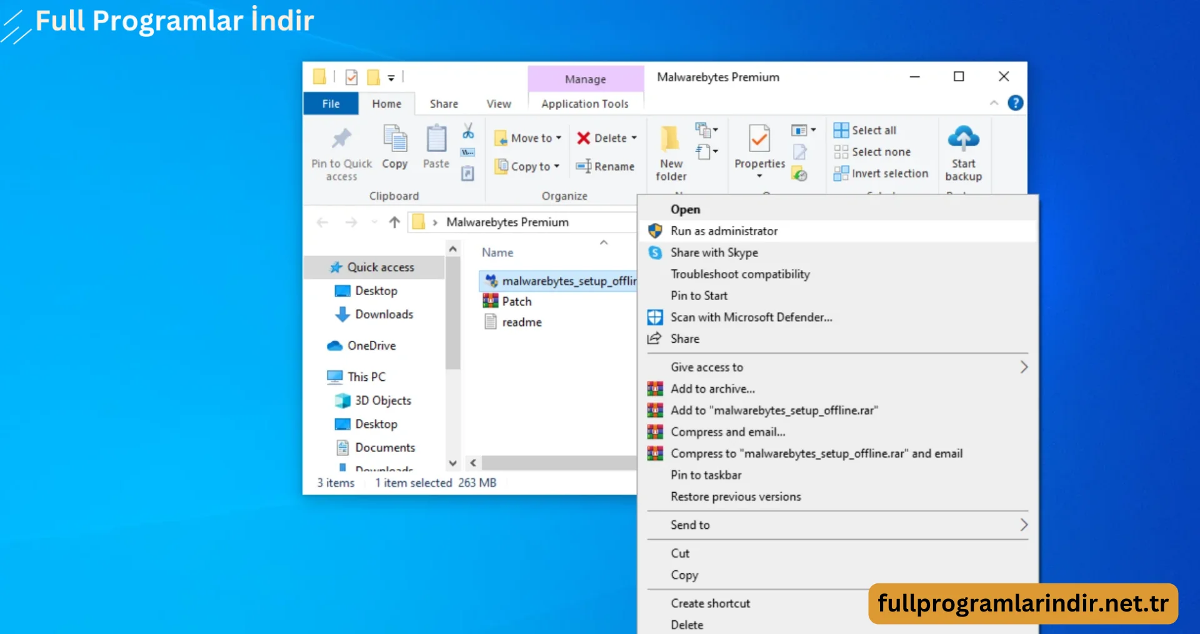Image resolution: width=1200 pixels, height=634 pixels.
Task: Click the Select none icon
Action: pos(841,152)
